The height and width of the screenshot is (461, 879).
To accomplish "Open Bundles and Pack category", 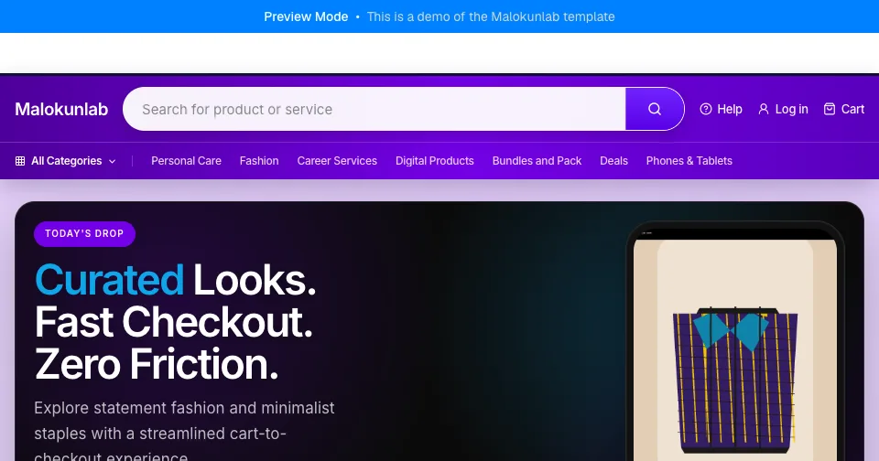I will point(537,161).
